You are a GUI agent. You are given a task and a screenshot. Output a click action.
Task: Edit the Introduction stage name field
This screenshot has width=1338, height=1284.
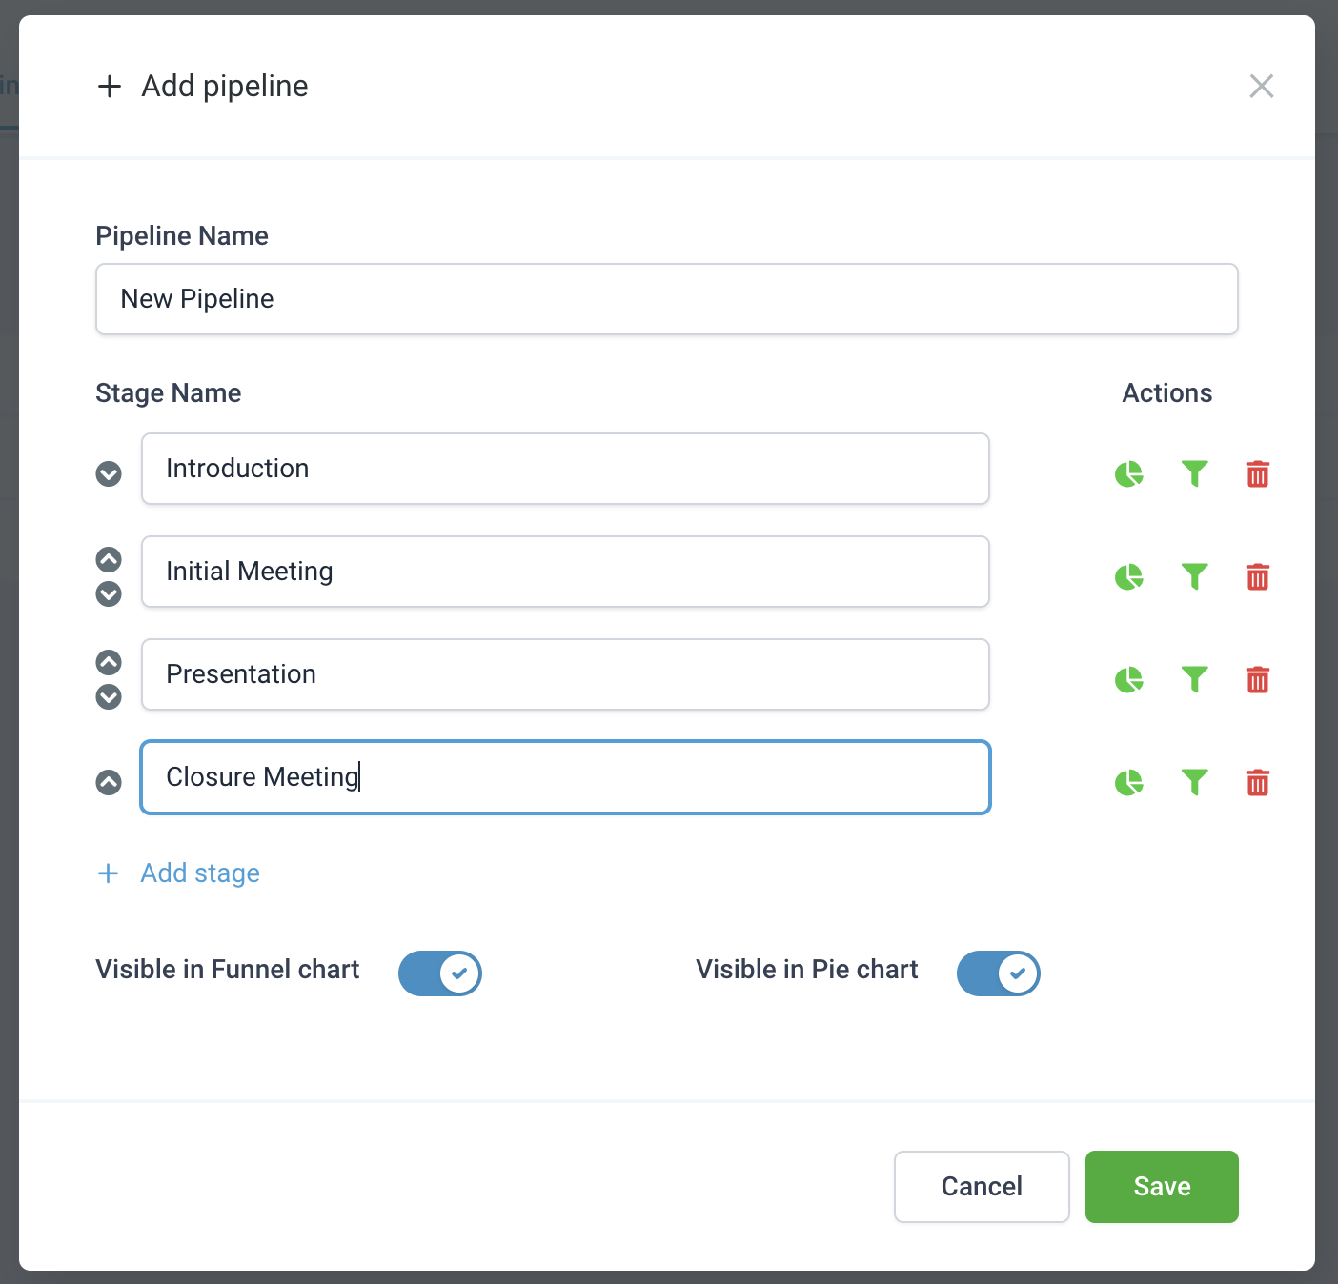pos(565,469)
